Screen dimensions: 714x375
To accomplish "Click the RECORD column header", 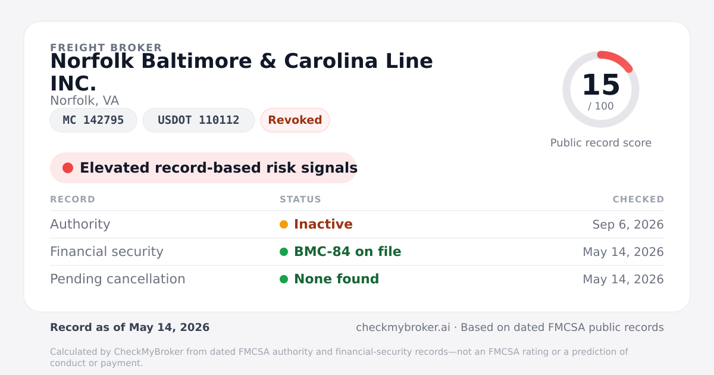I will [73, 199].
